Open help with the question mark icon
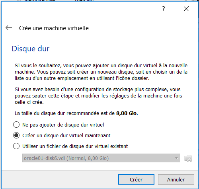The image size is (199, 189). tap(164, 9)
